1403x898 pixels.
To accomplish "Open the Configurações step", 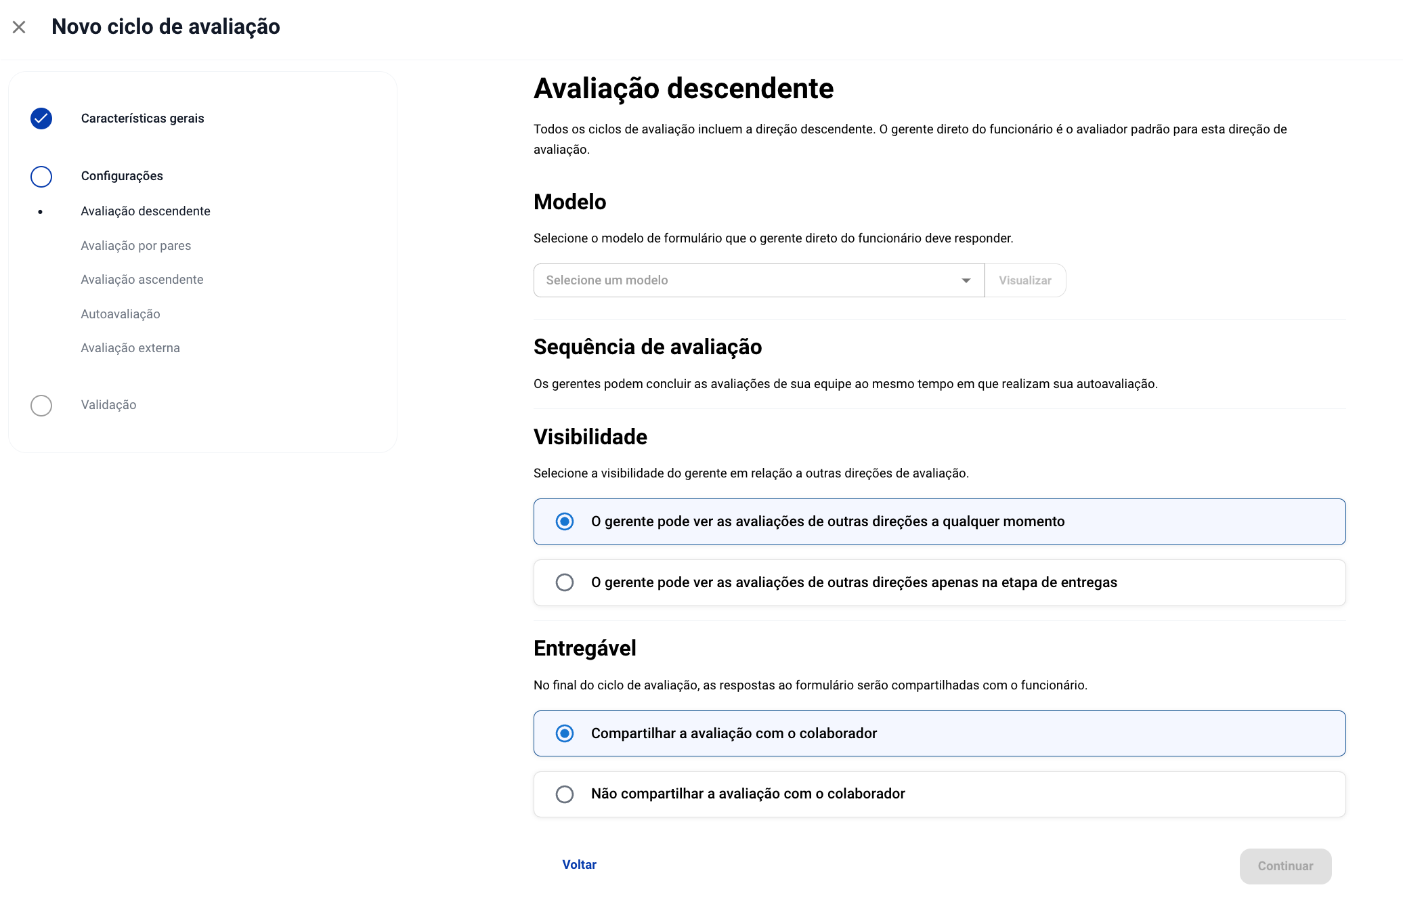I will point(122,176).
